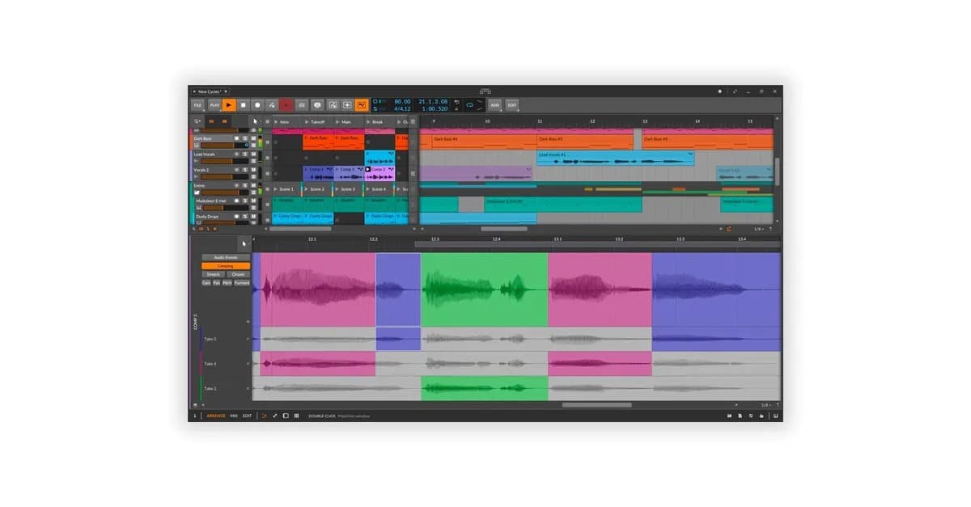Image resolution: width=971 pixels, height=507 pixels.
Task: Click the Stop transport button
Action: [x=243, y=104]
